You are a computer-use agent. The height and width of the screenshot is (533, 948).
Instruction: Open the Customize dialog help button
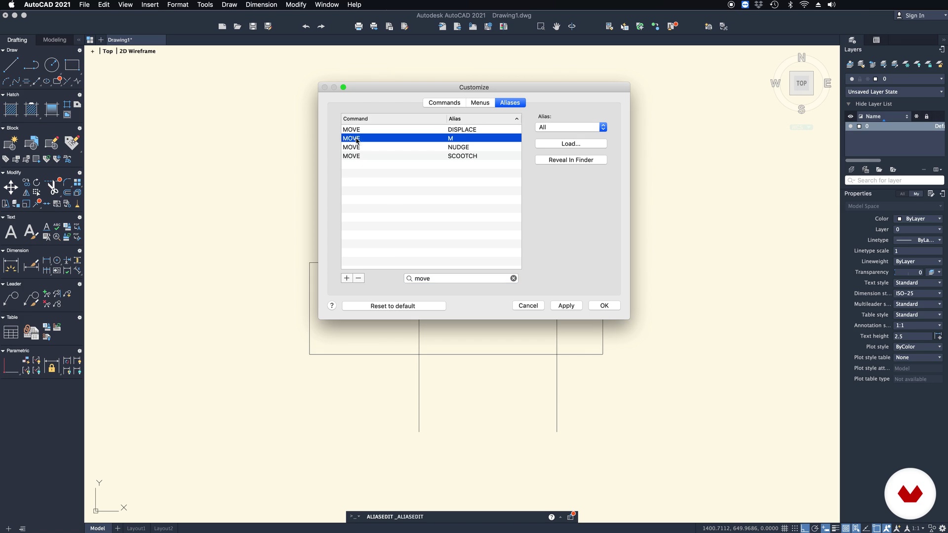(332, 305)
